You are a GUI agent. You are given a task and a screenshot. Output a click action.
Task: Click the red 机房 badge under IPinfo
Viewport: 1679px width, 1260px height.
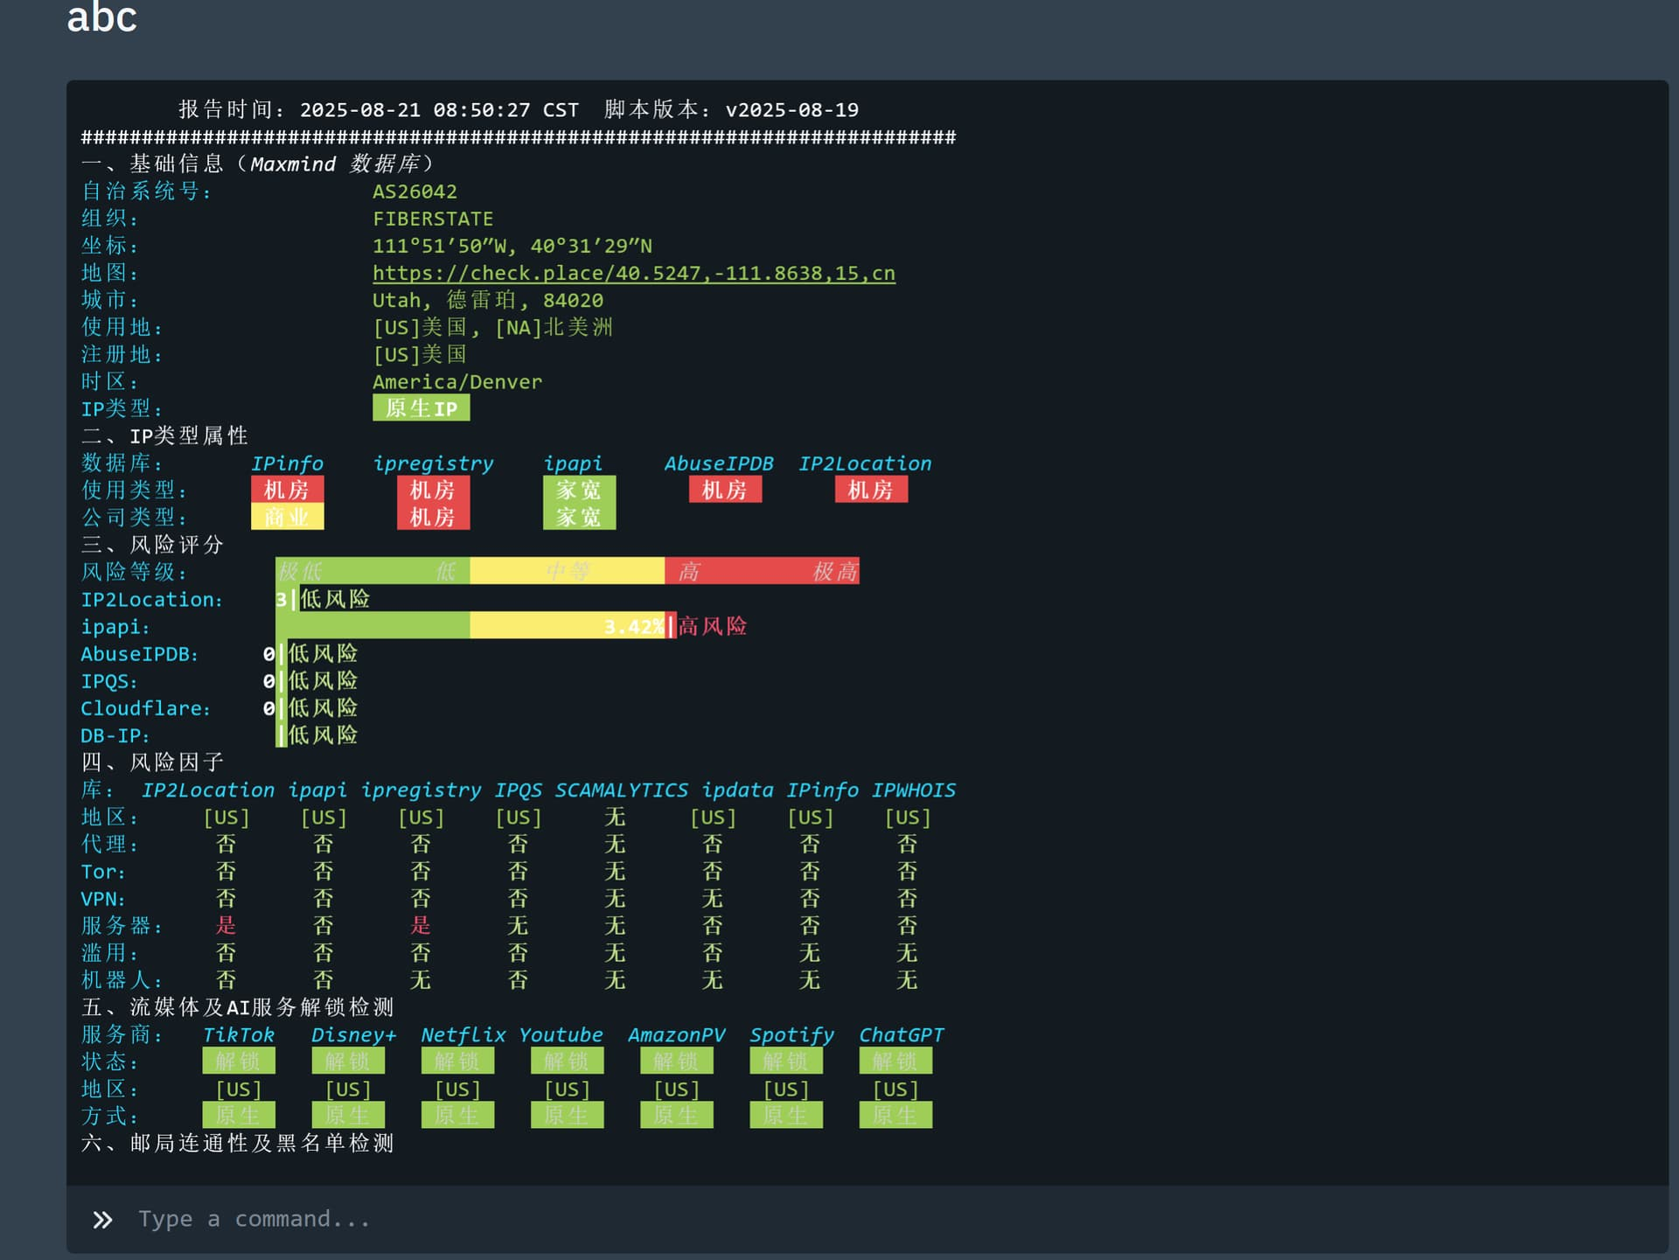click(x=287, y=490)
